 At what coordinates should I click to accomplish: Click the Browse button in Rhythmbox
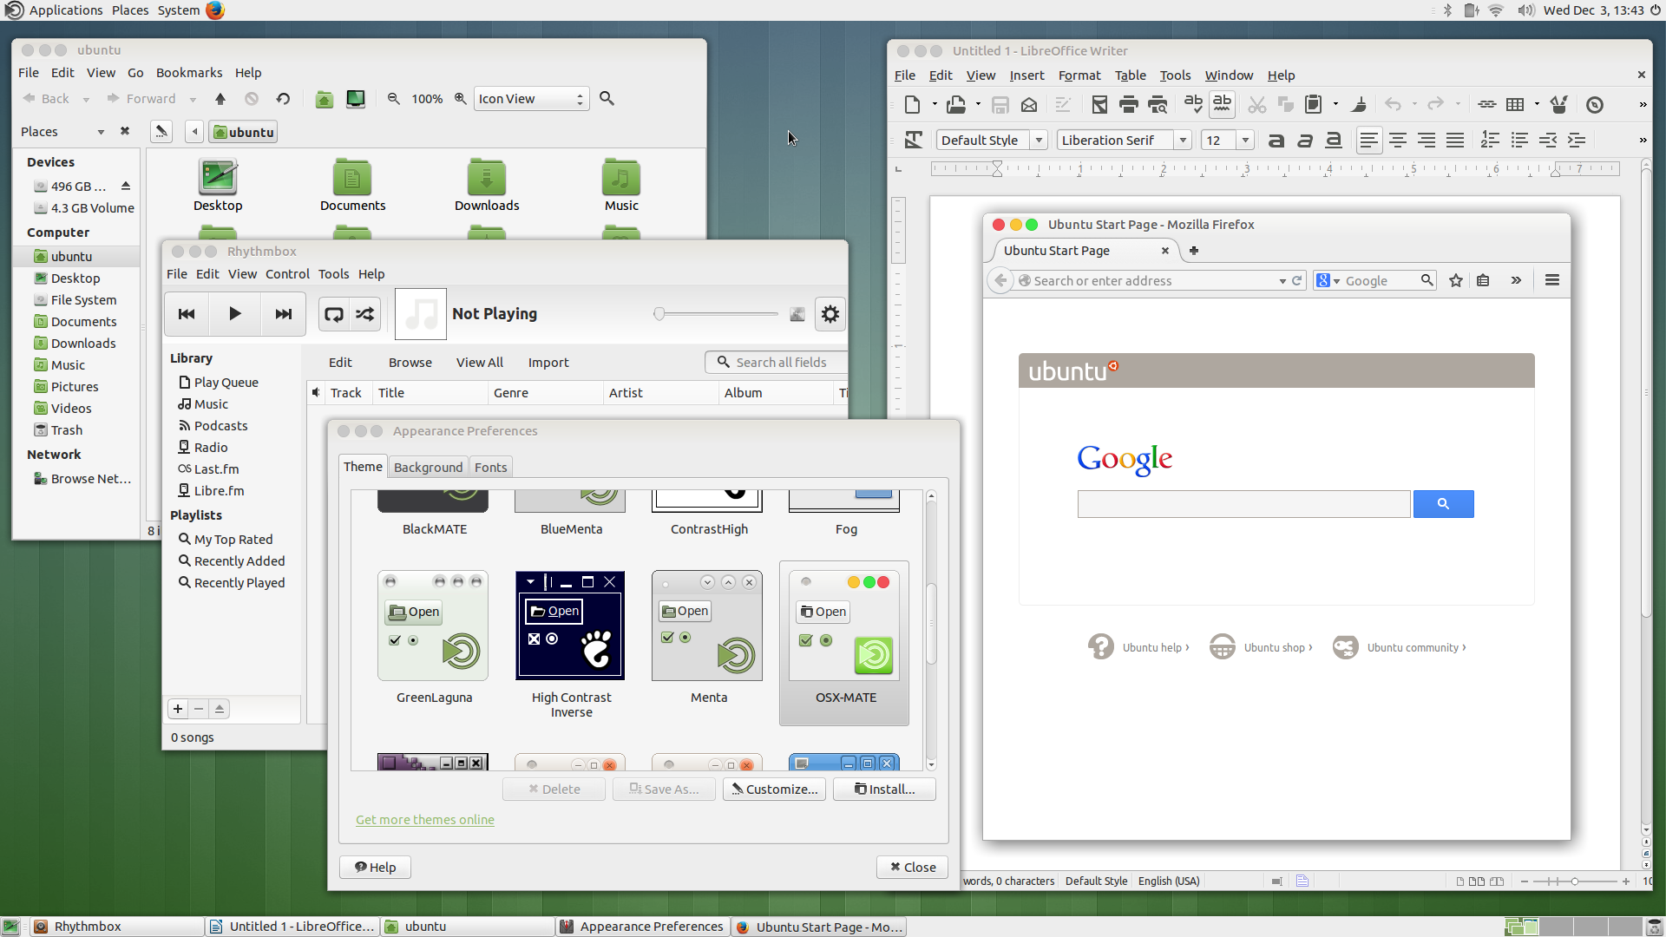410,362
